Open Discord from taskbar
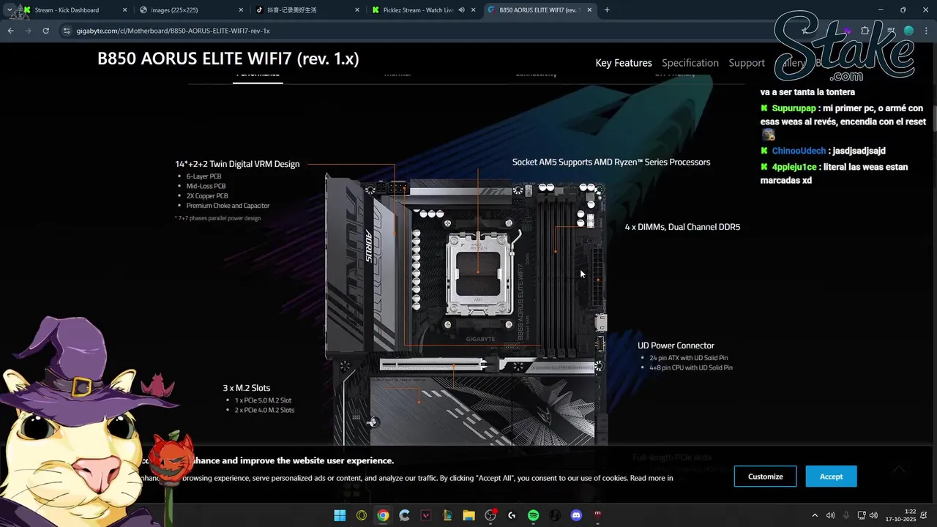Screen dimensions: 937x527 coord(576,515)
